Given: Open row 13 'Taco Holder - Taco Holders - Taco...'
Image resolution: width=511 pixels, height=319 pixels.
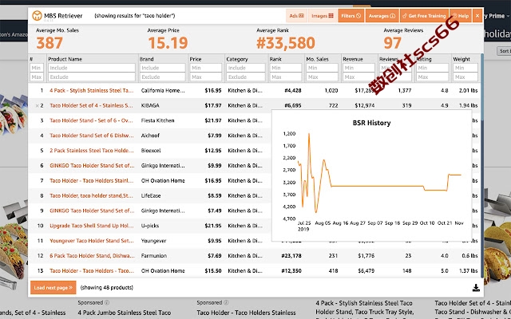Looking at the screenshot, I should coord(92,270).
